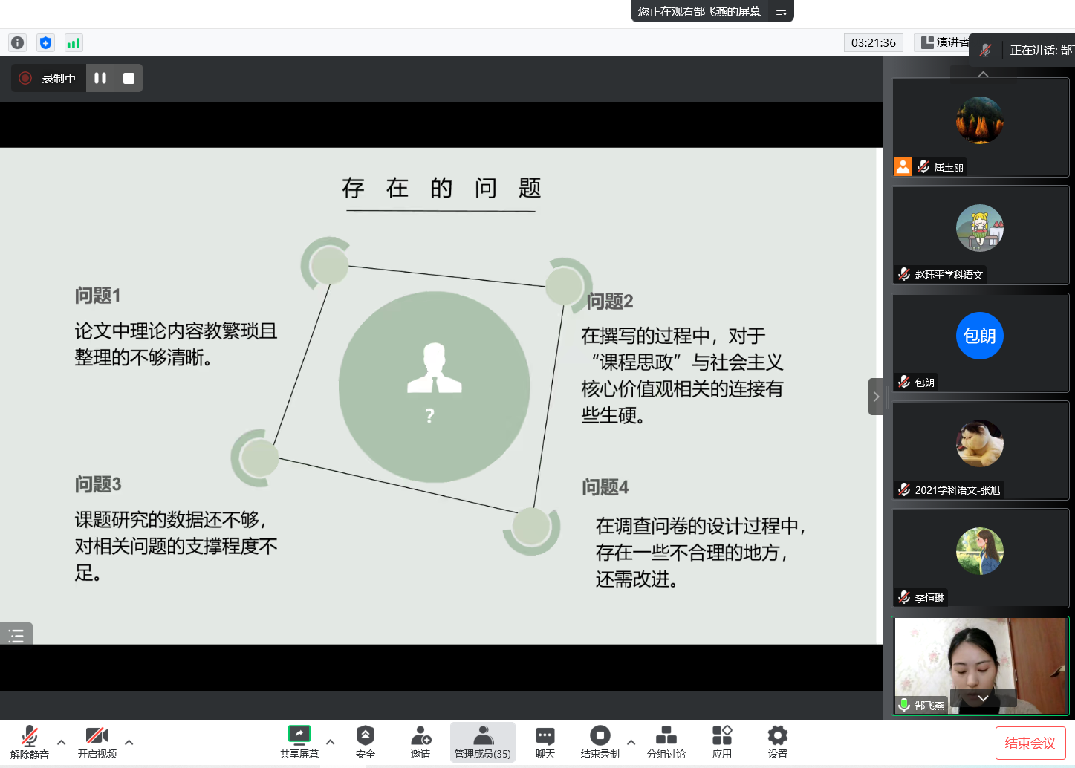Expand video options arrow beside 开启视频
Viewport: 1075px width, 768px height.
click(129, 742)
